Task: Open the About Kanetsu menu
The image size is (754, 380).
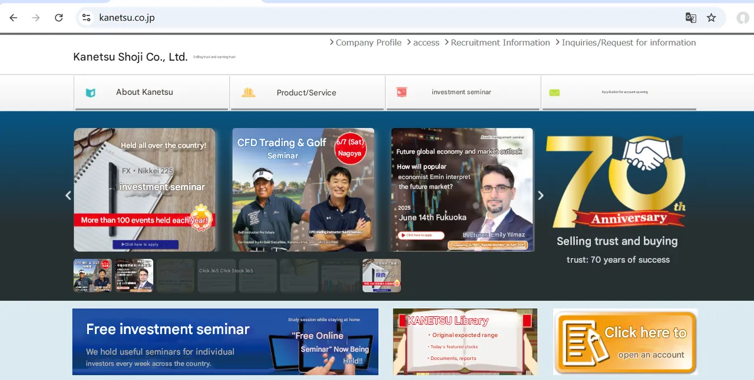Action: (x=151, y=92)
